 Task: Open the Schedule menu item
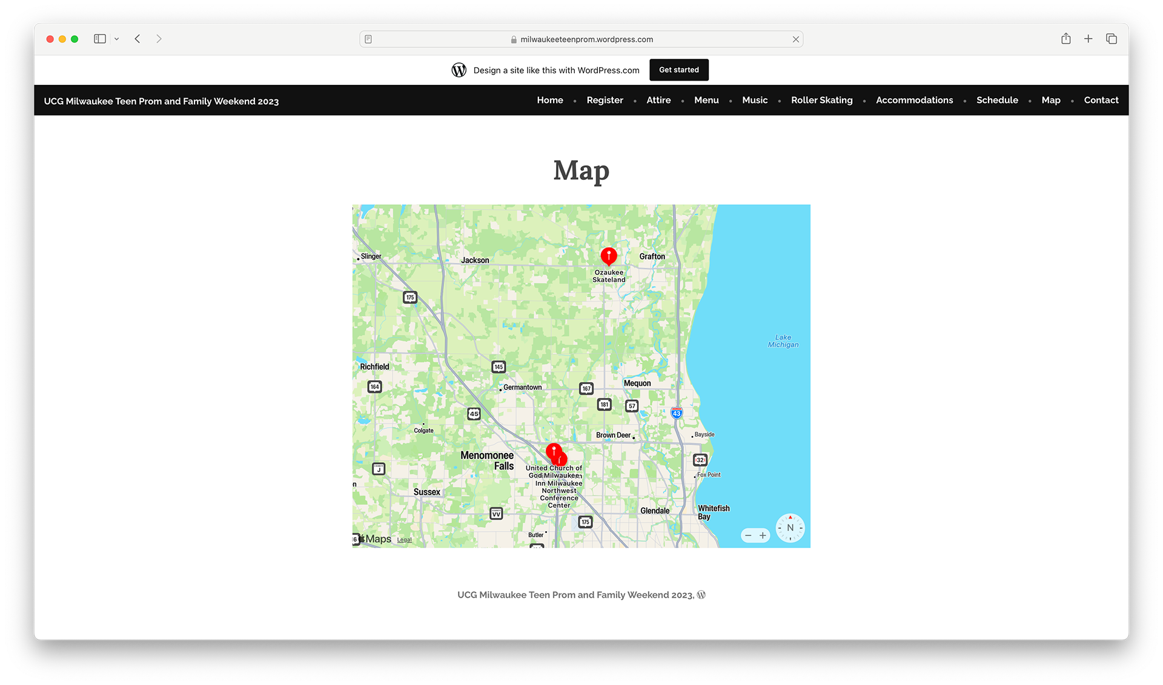997,100
